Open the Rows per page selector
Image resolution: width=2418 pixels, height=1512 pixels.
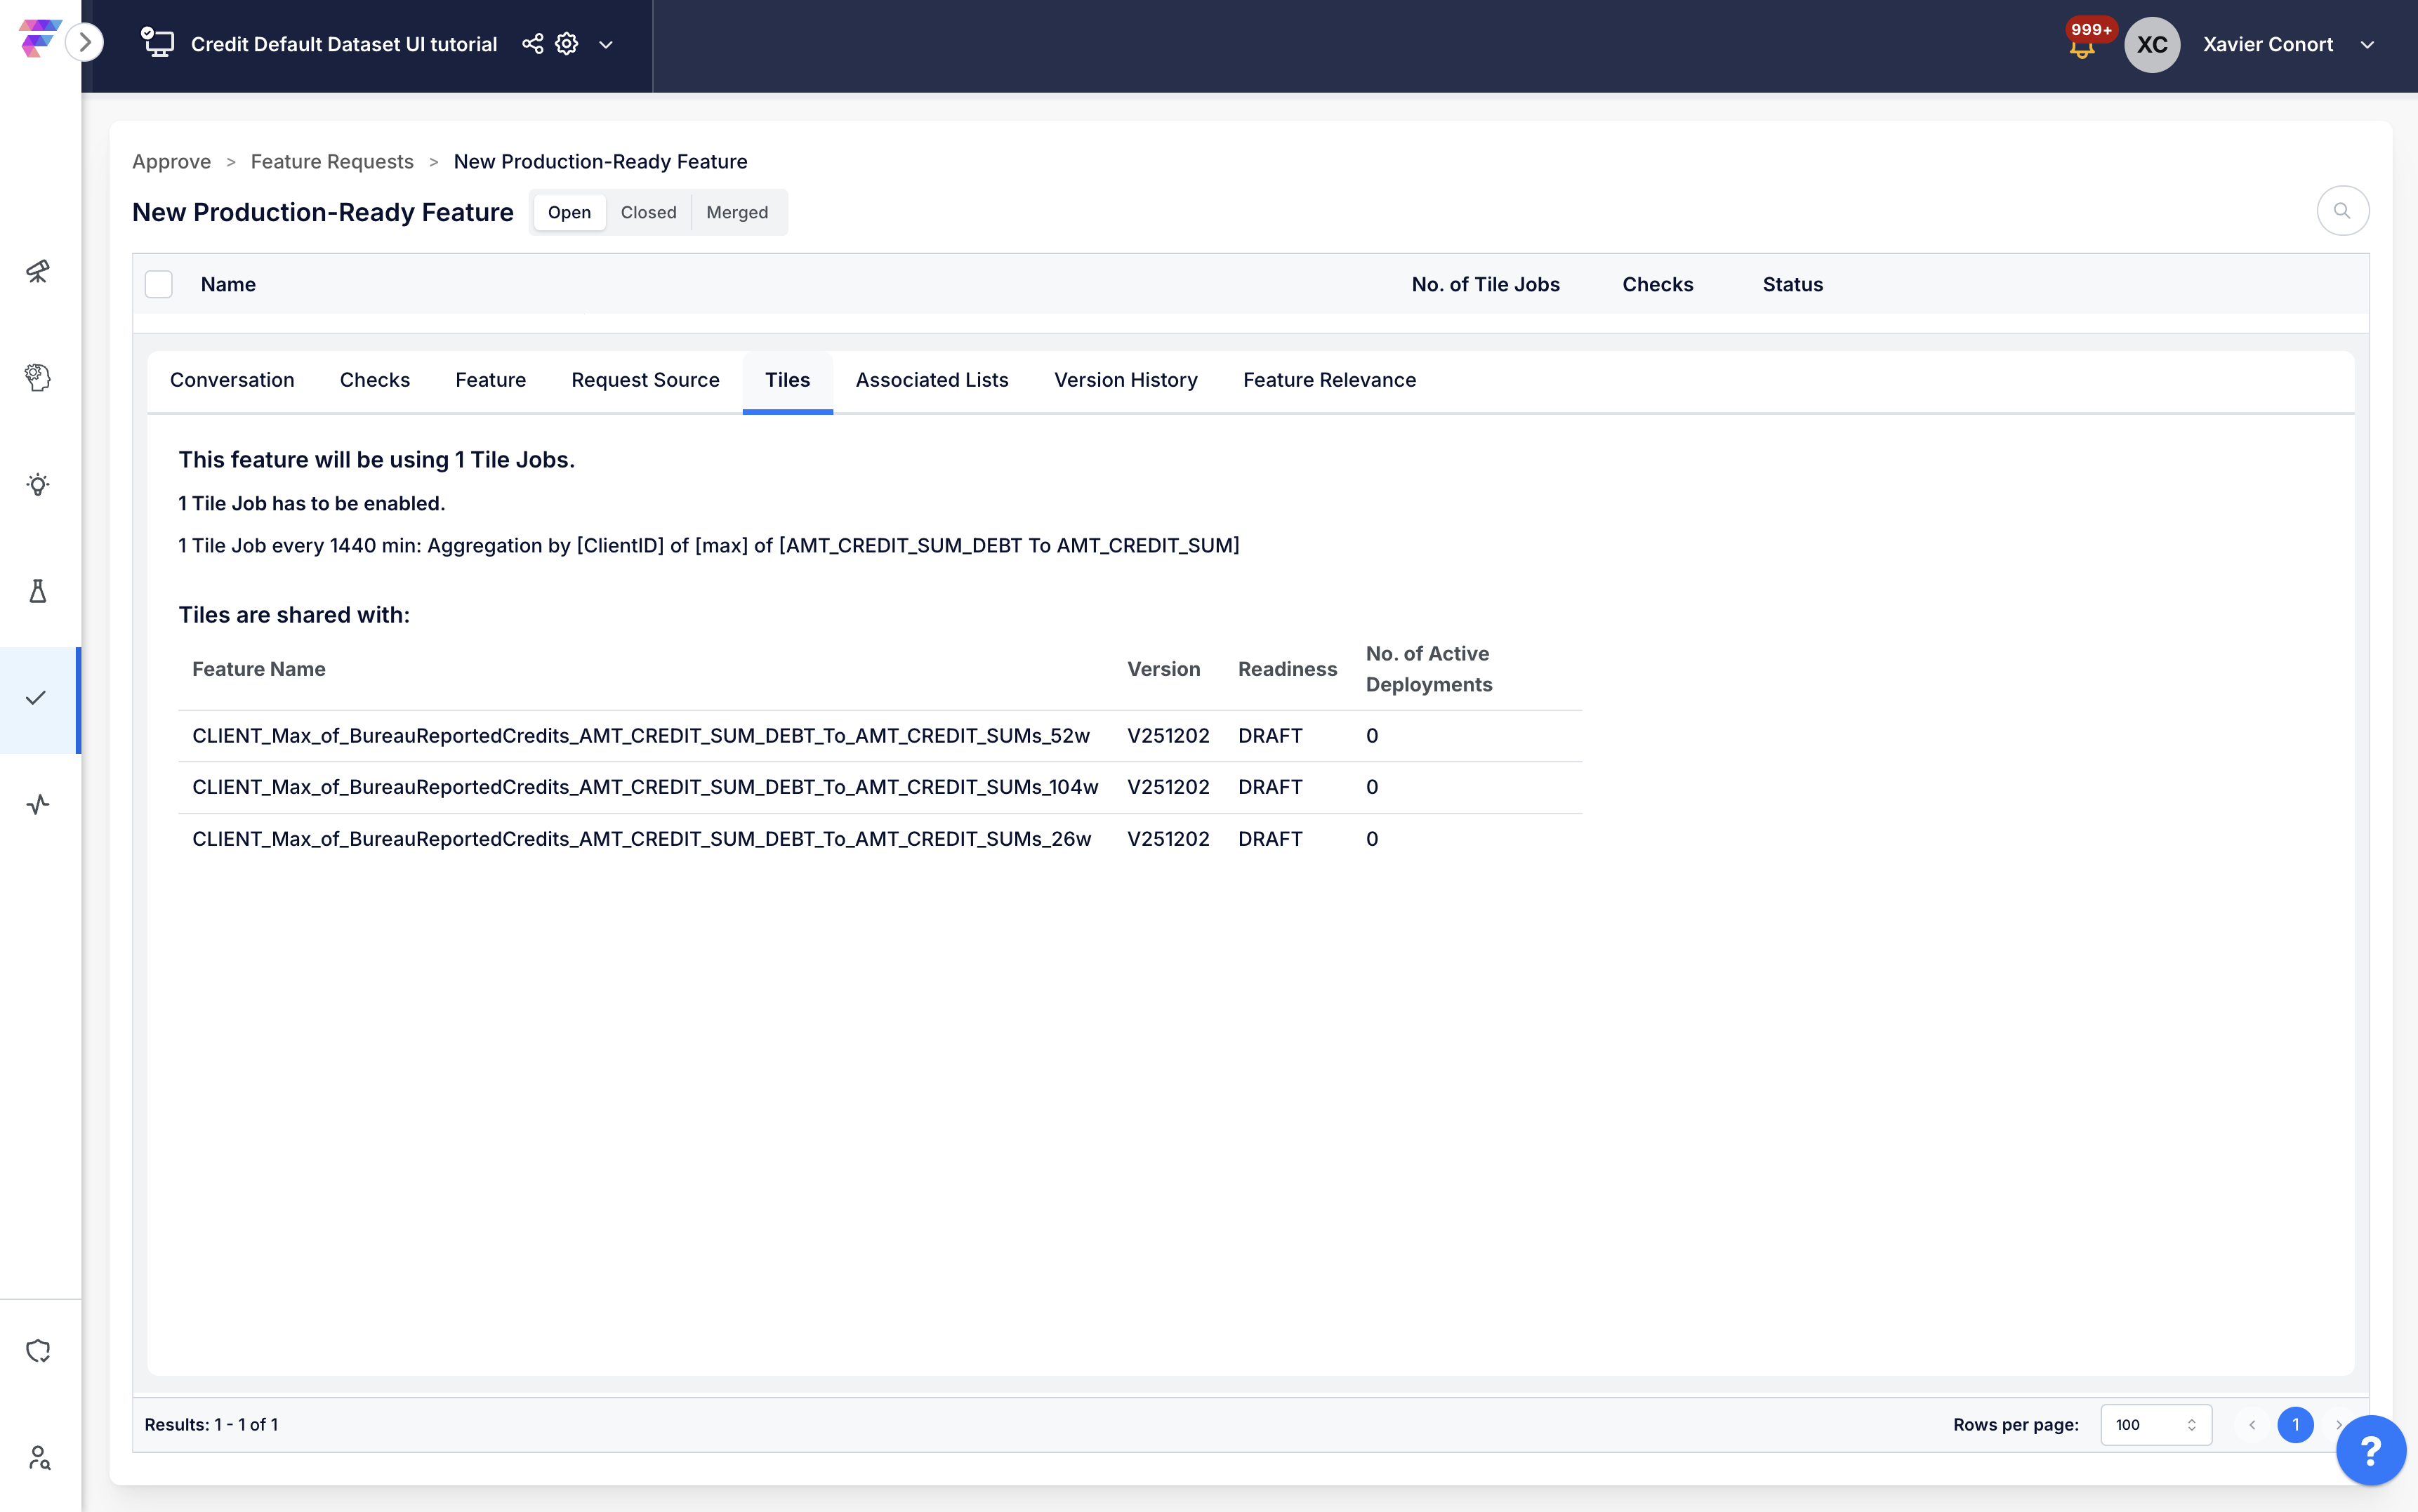[x=2155, y=1424]
